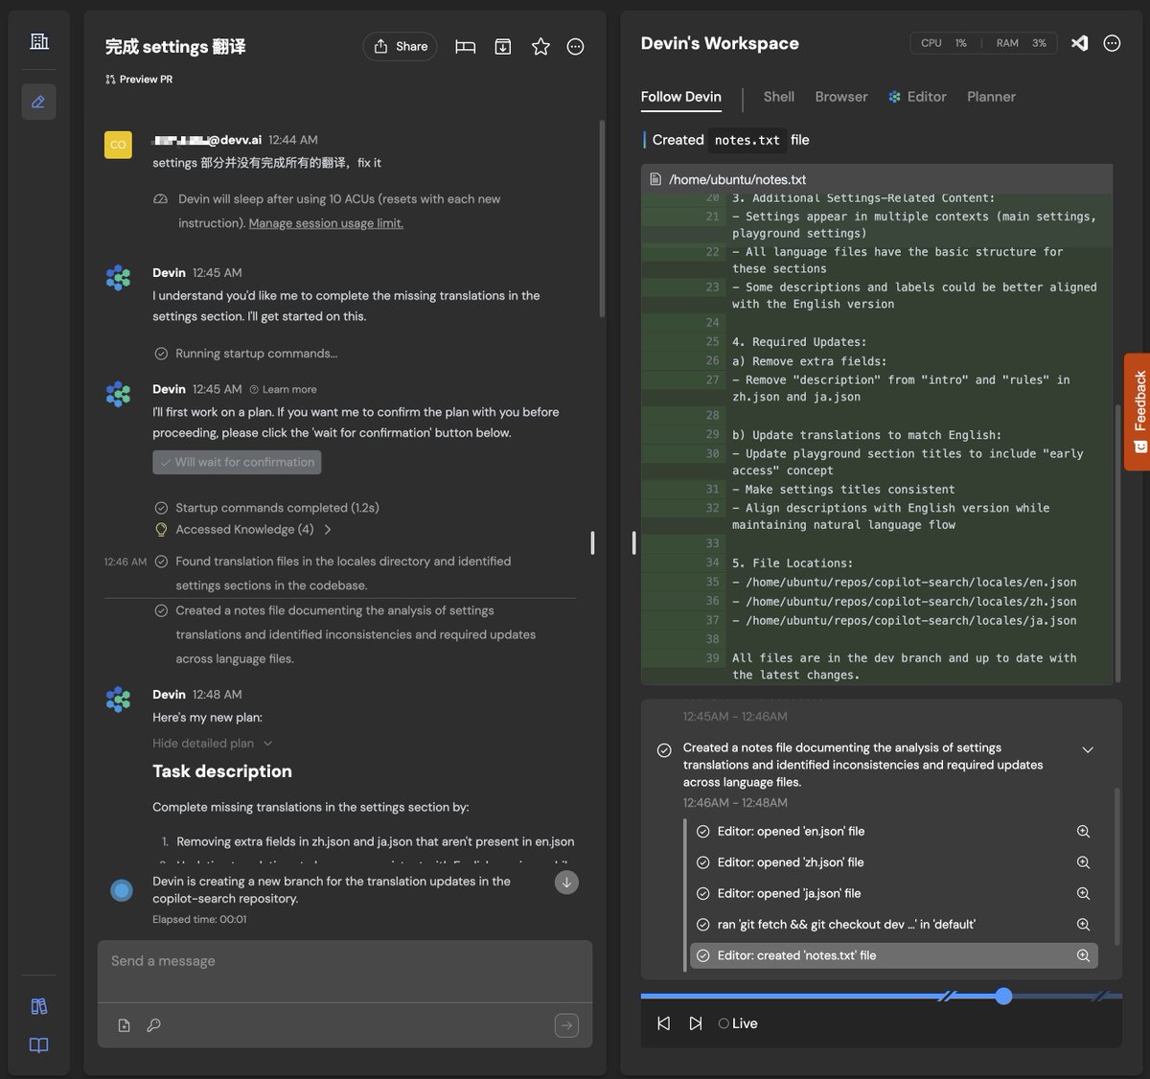
Task: Click the archive download icon in header
Action: point(503,46)
